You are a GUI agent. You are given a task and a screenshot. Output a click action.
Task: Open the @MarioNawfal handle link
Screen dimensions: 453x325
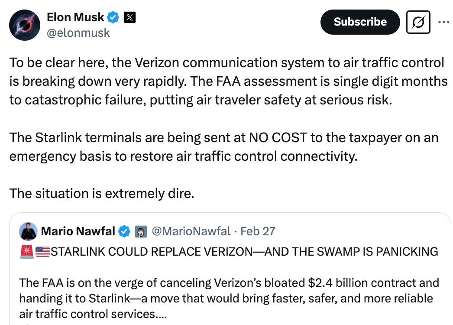point(191,231)
